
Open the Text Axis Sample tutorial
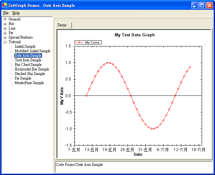28,60
